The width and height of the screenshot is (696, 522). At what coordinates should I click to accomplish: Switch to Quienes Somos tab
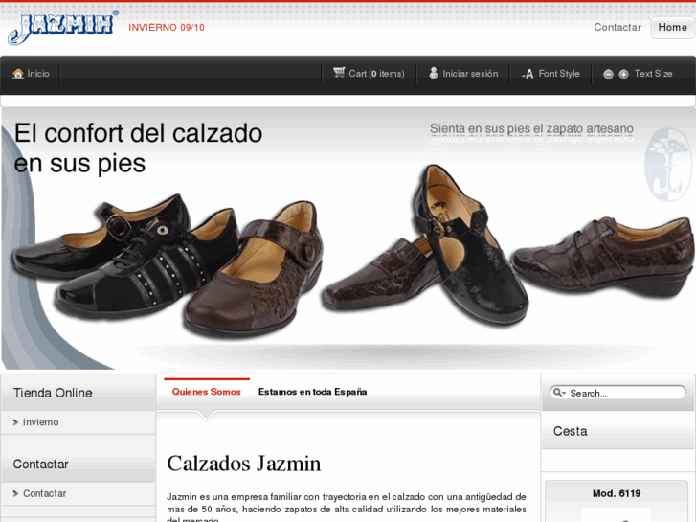coord(207,392)
